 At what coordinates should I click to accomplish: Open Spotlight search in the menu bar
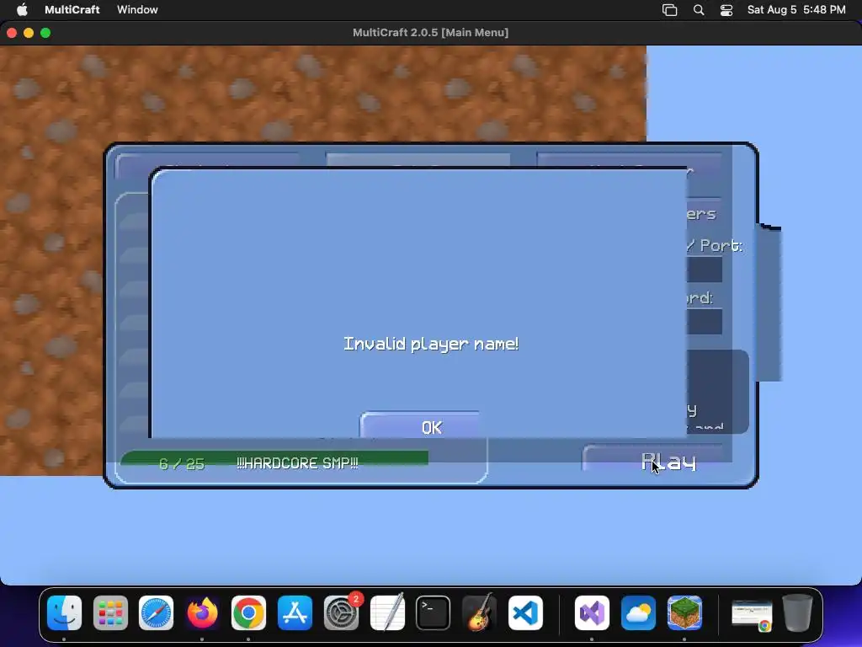click(x=698, y=10)
